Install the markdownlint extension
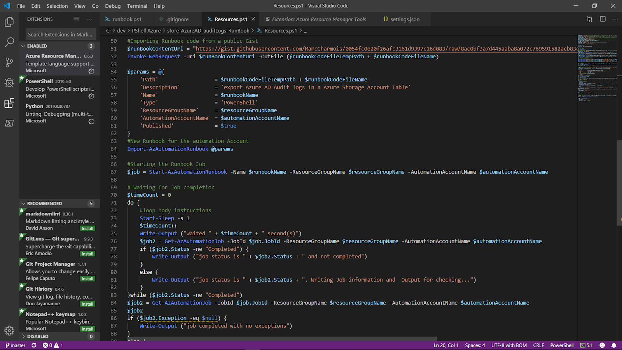The image size is (622, 350). click(x=87, y=228)
